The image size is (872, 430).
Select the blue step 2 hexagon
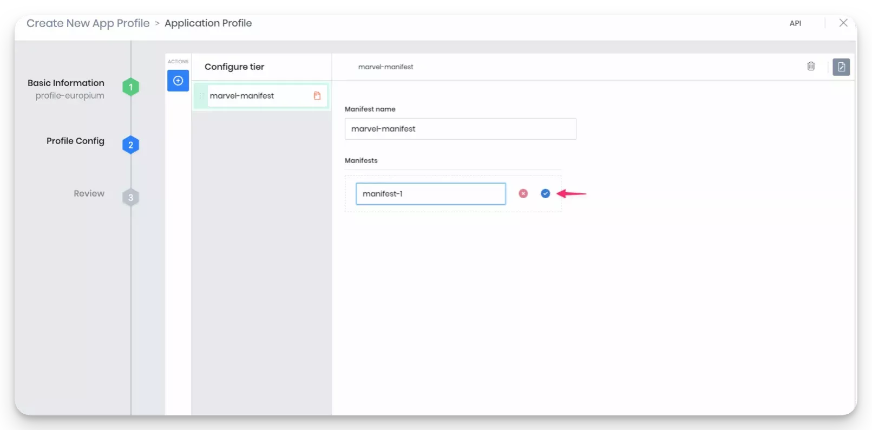click(x=130, y=145)
